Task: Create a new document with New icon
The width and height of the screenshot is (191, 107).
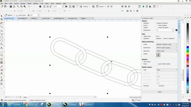Action: click(2, 7)
